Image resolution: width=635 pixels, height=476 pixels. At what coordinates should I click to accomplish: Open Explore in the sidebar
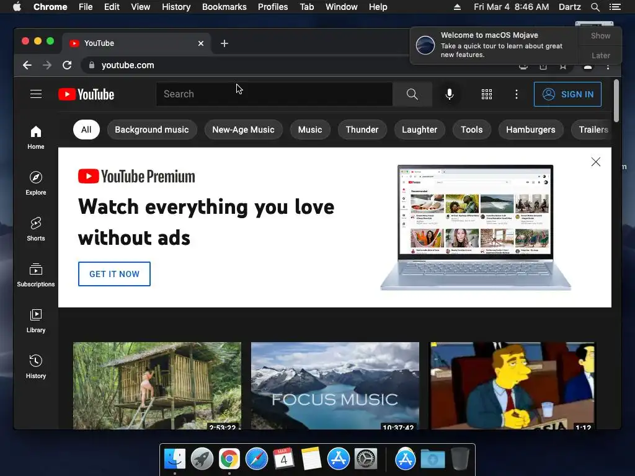36,183
